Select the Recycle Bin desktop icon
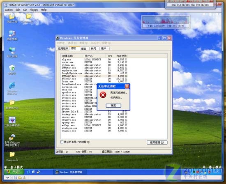This screenshot has width=226, height=184. (12, 70)
